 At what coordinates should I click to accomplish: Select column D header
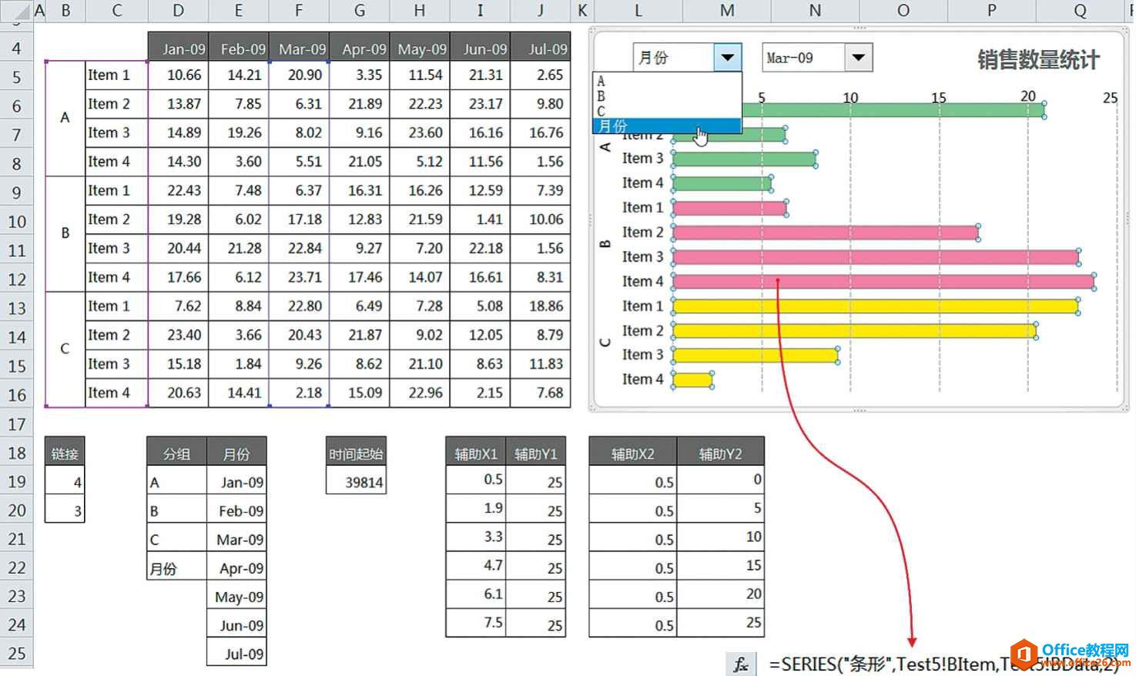point(178,11)
